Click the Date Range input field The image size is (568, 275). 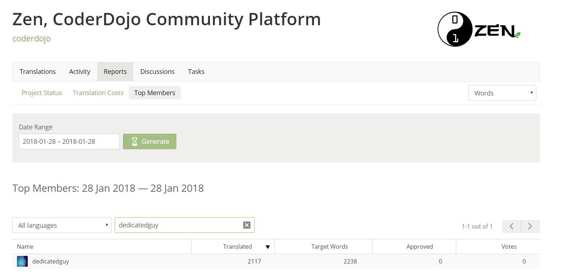(69, 142)
